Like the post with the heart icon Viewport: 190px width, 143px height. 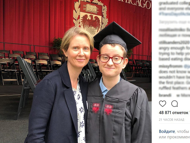(162, 104)
